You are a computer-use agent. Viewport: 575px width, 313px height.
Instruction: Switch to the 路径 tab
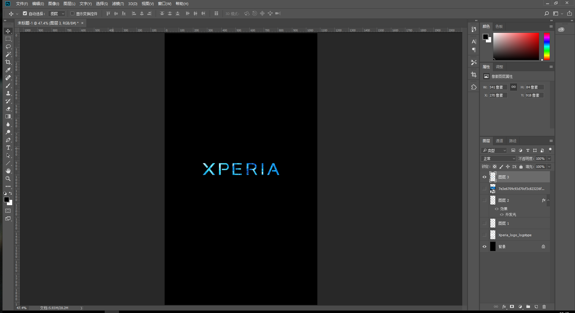tap(513, 141)
